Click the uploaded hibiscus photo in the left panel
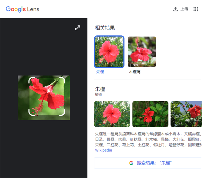This screenshot has width=202, height=178. (44, 98)
